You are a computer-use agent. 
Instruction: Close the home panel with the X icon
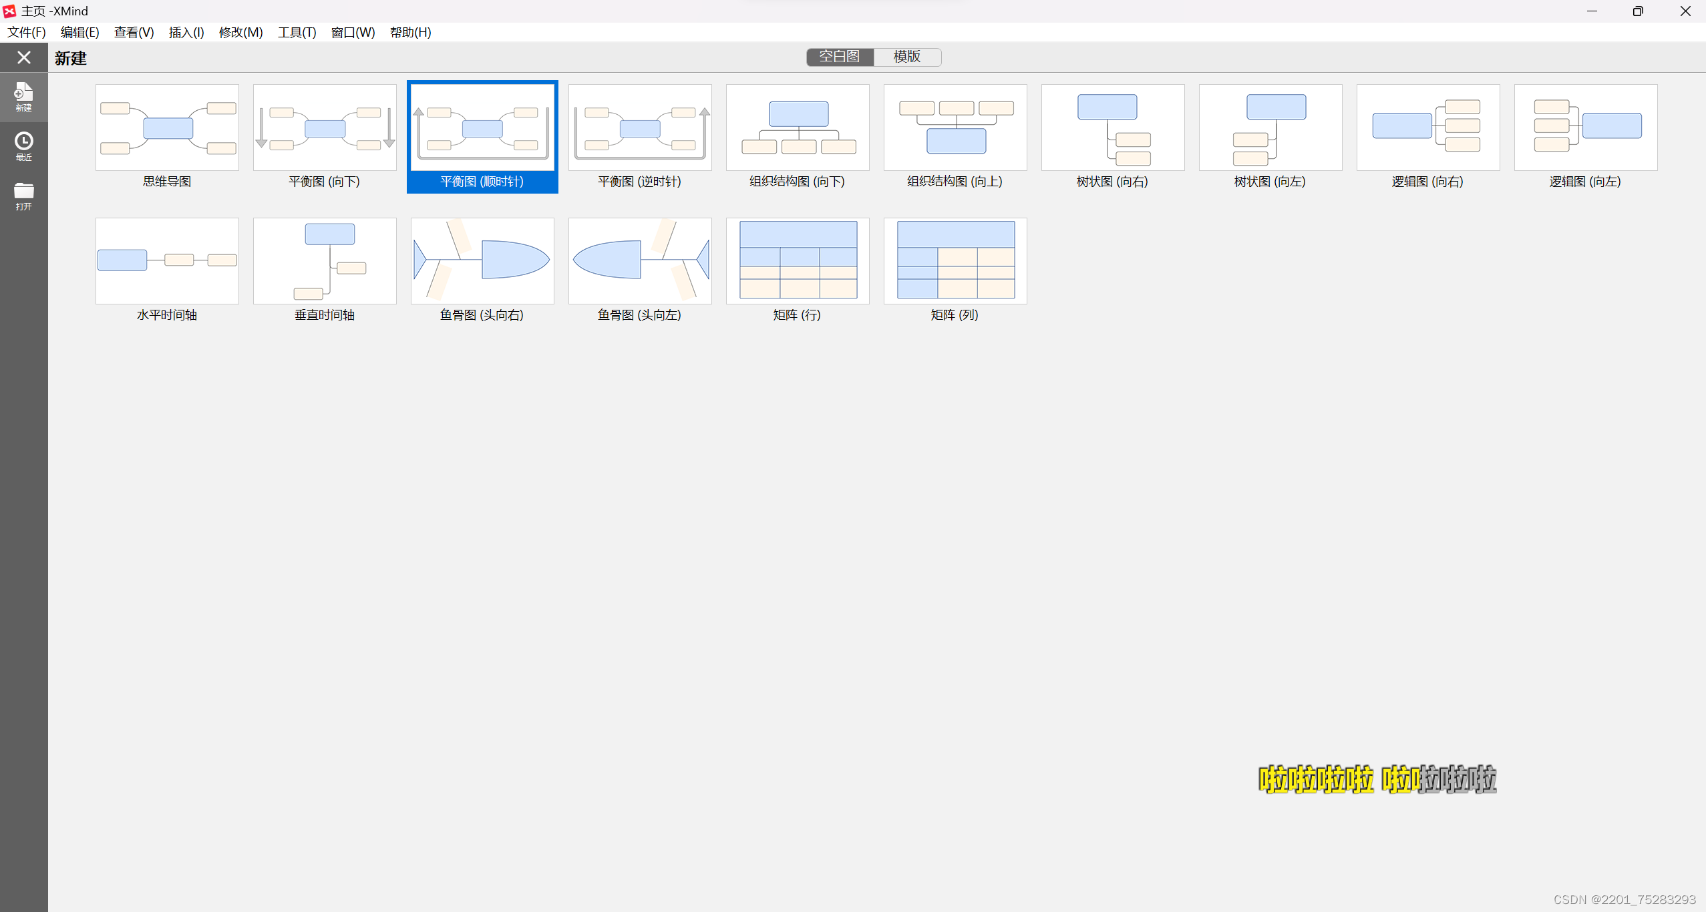[23, 57]
